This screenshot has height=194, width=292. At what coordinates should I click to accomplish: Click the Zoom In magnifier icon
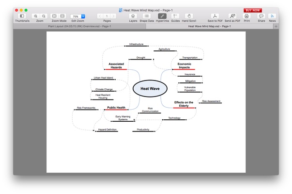tap(35, 16)
